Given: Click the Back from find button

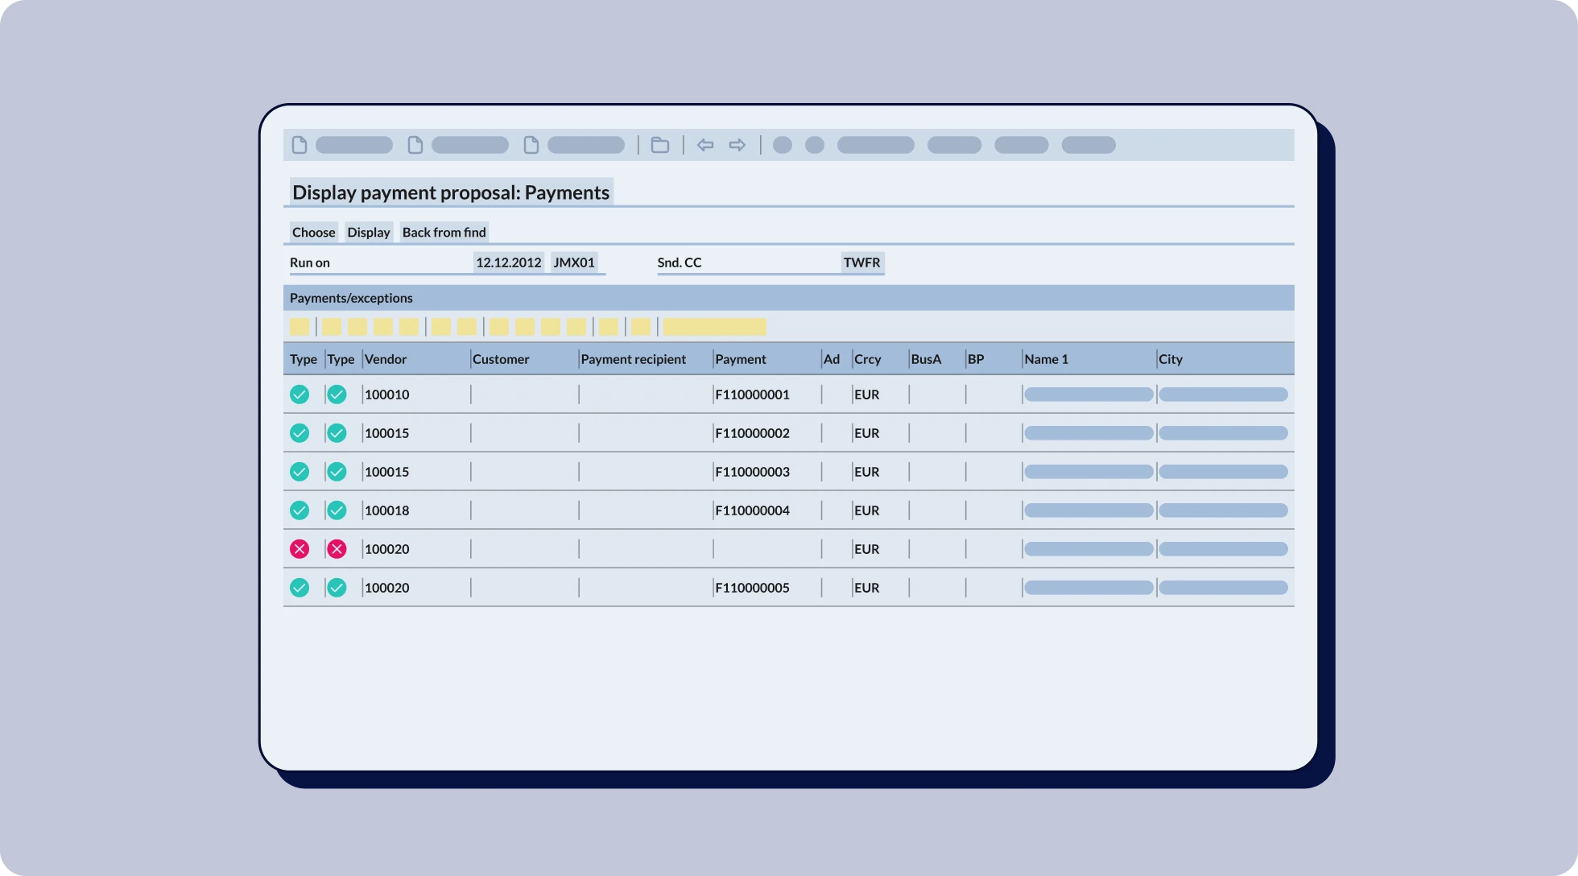Looking at the screenshot, I should tap(444, 232).
